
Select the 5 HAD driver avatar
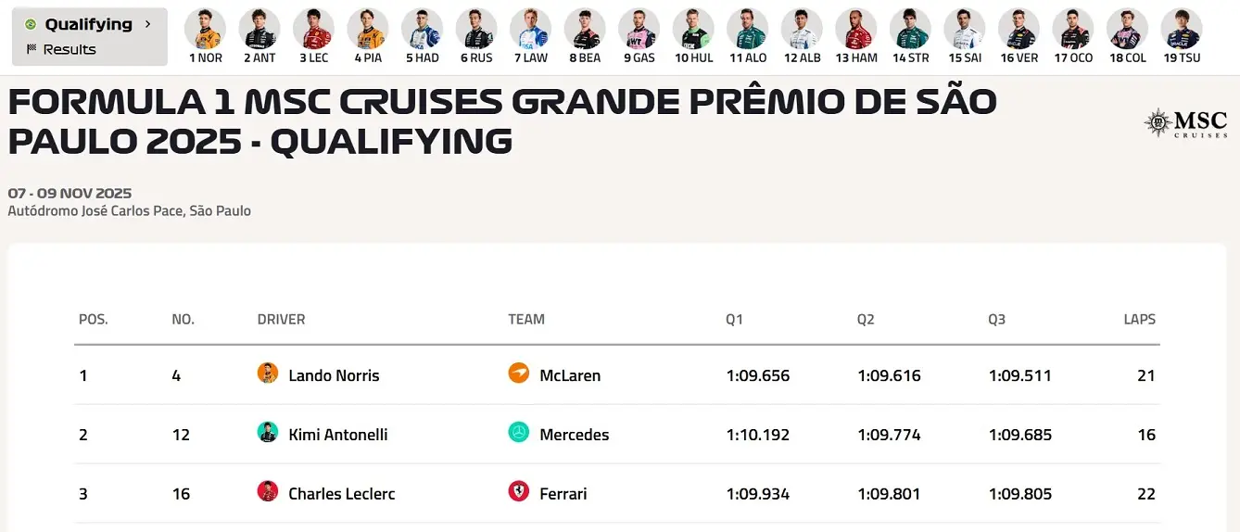click(422, 29)
